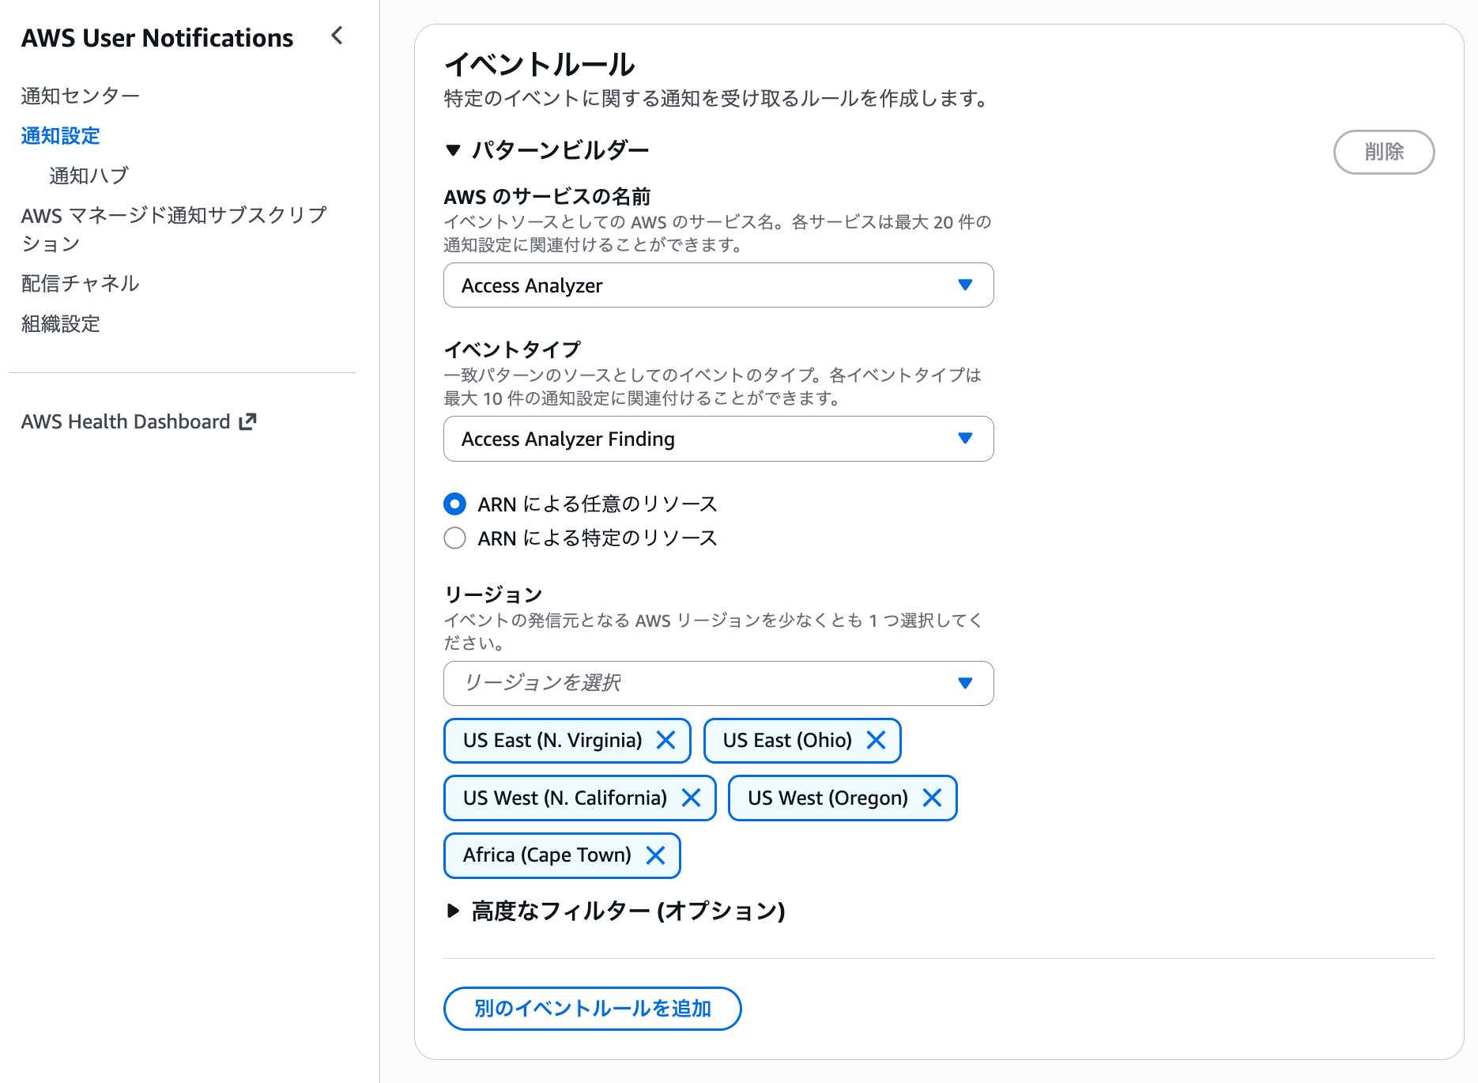Navigate to 通知センター in the sidebar
The image size is (1478, 1083).
pos(80,94)
